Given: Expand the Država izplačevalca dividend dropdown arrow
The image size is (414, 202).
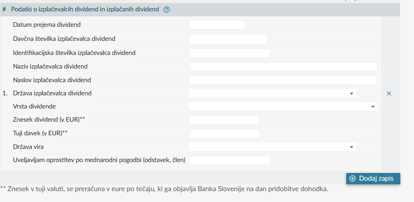Looking at the screenshot, I should click(x=352, y=94).
